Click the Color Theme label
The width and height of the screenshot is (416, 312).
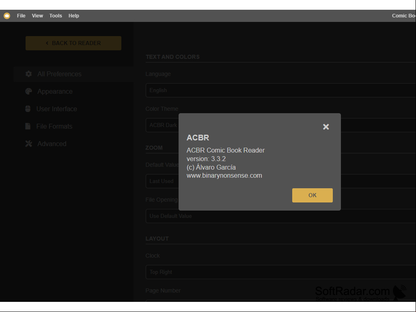coord(162,109)
